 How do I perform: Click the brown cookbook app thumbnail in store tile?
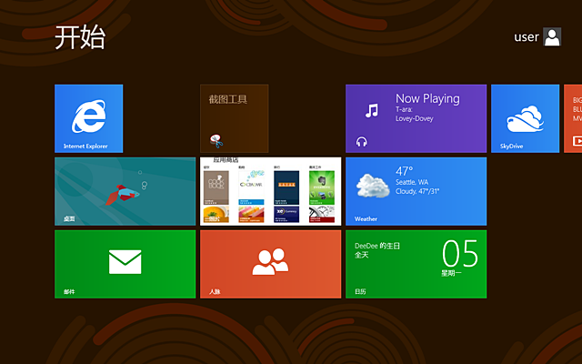click(216, 188)
